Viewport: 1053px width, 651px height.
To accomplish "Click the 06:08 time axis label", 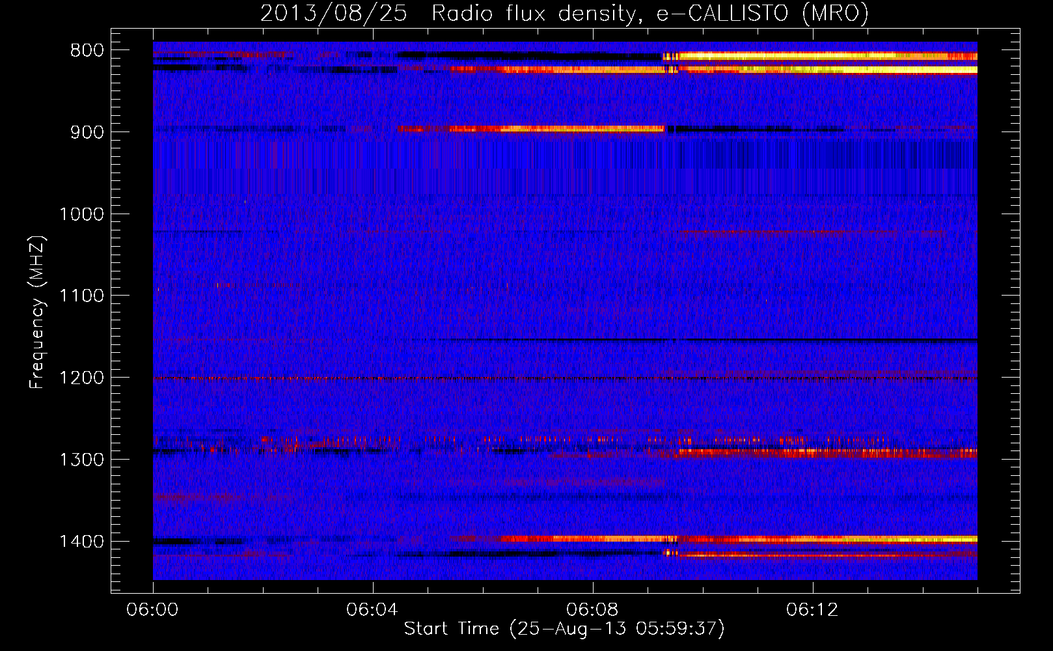I will coord(593,610).
